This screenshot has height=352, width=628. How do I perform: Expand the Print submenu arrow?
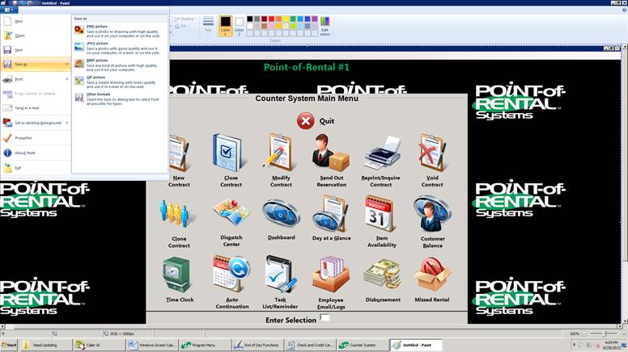67,79
